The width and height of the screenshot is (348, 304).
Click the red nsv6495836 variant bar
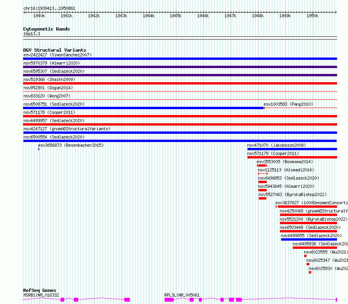click(315, 248)
